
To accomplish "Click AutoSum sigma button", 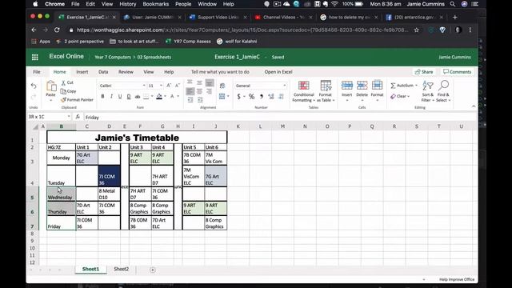I will point(402,86).
